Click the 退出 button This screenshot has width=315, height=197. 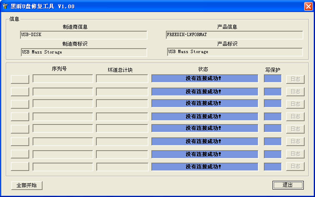287,185
